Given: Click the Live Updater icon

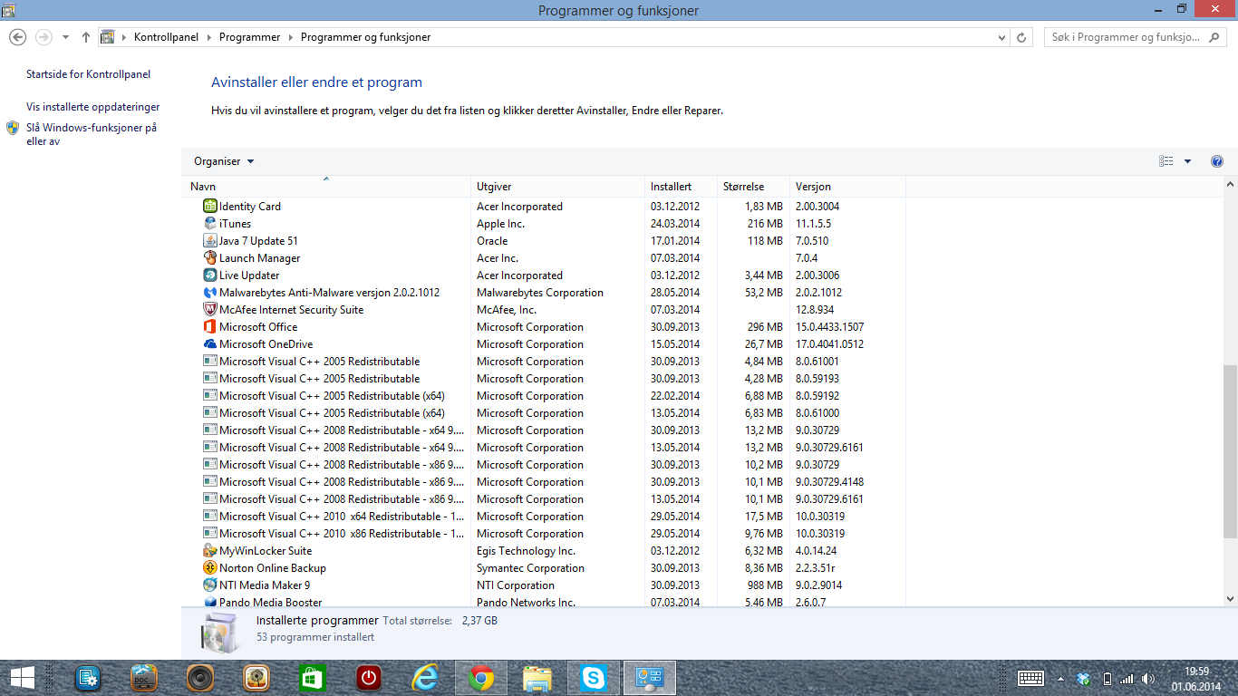Looking at the screenshot, I should [210, 275].
